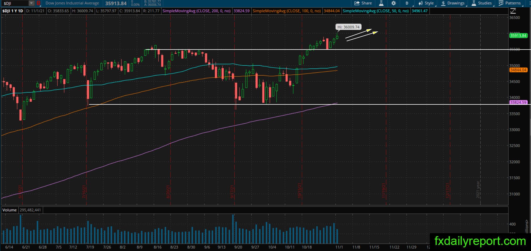Click the 12/17/21 expiration marker label
The image size is (531, 251).
click(x=448, y=191)
